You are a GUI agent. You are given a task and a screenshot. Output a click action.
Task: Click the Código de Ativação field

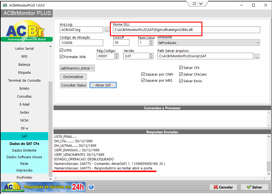(81, 43)
